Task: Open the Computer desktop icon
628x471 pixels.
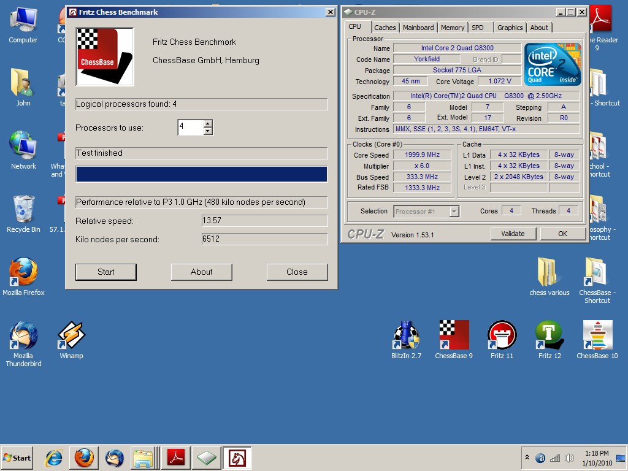Action: (x=23, y=25)
